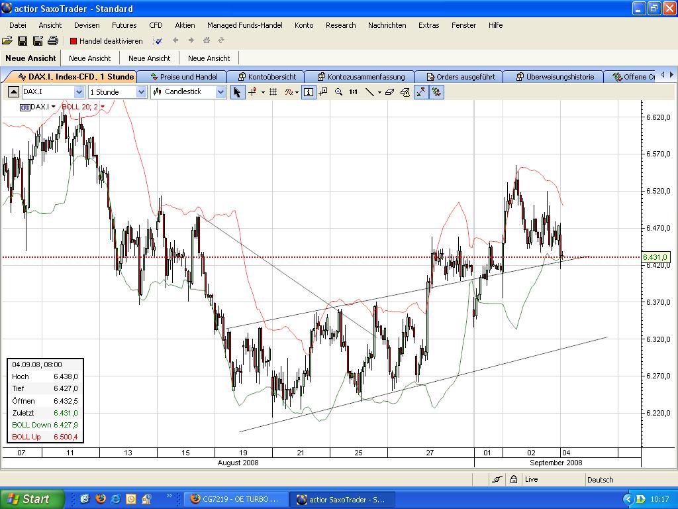Reset chart zoom with 1:1 icon

point(354,92)
